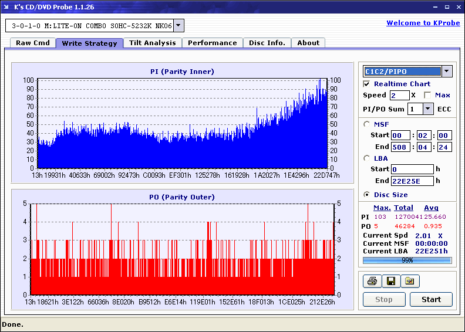Toggle the Realtime Chart checkbox
Screen dimensions: 465x332
click(367, 84)
